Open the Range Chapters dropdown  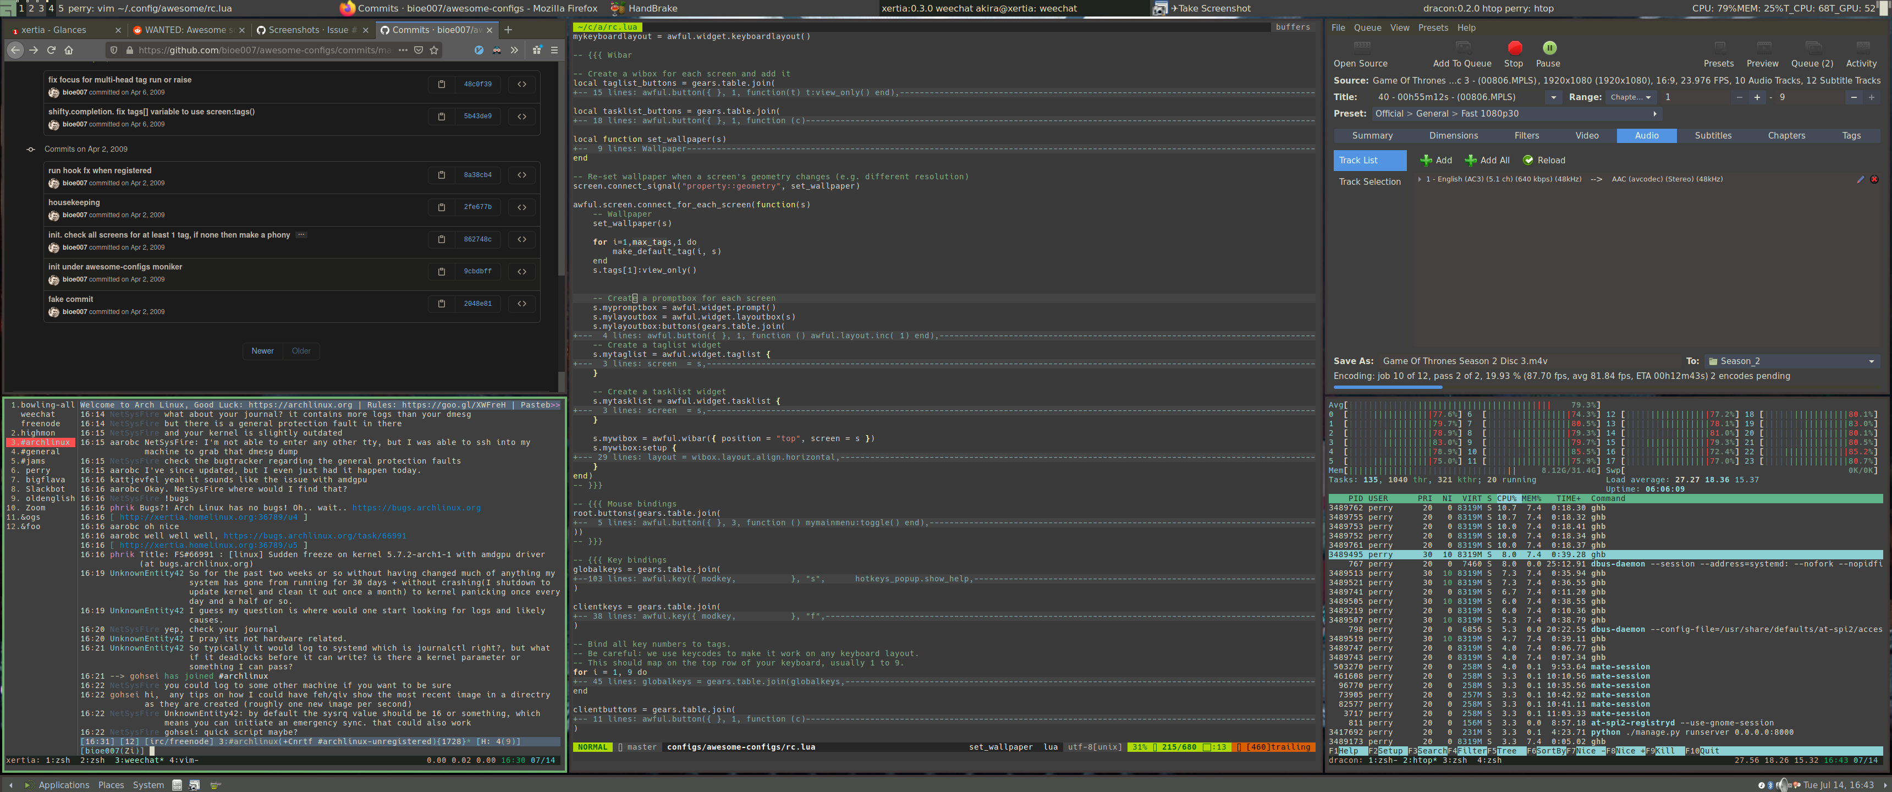point(1631,97)
